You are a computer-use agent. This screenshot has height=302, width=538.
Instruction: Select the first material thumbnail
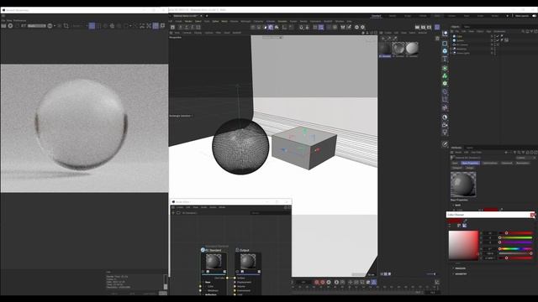(x=385, y=49)
